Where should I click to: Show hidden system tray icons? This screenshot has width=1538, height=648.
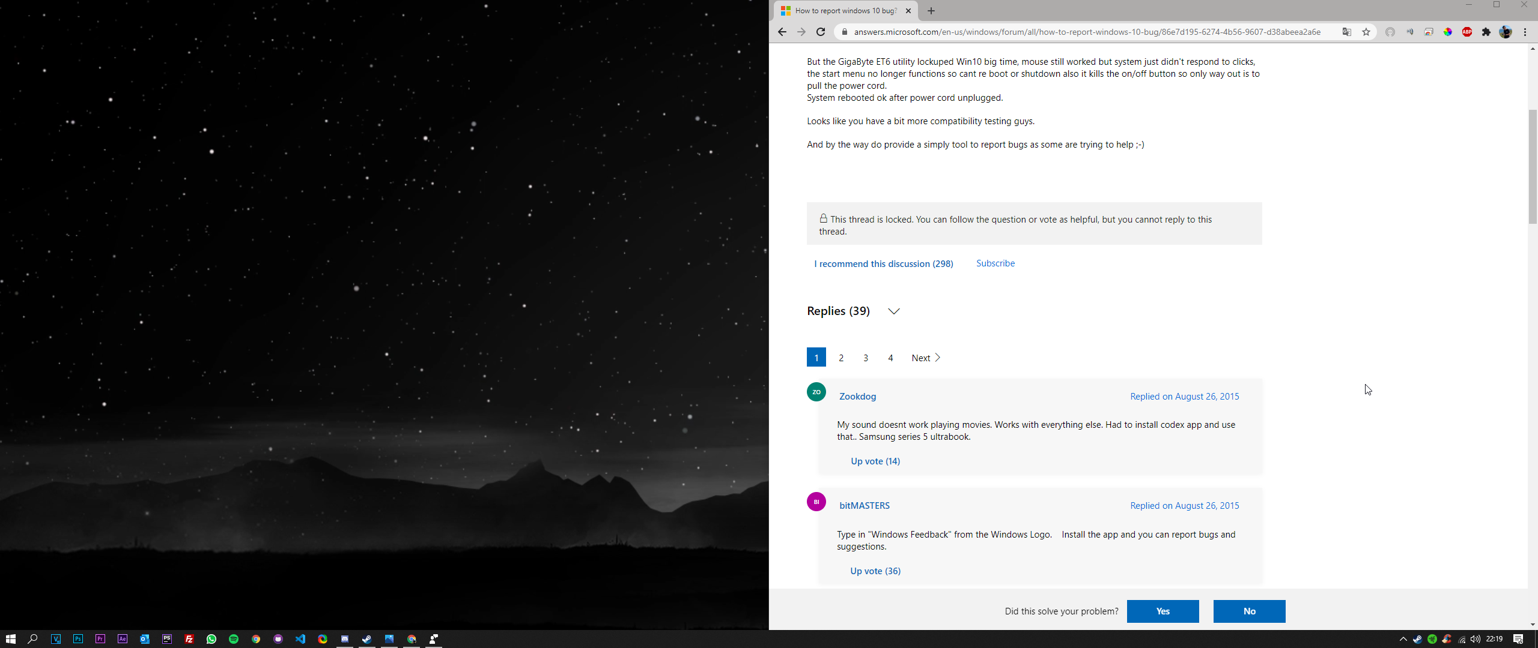1403,639
